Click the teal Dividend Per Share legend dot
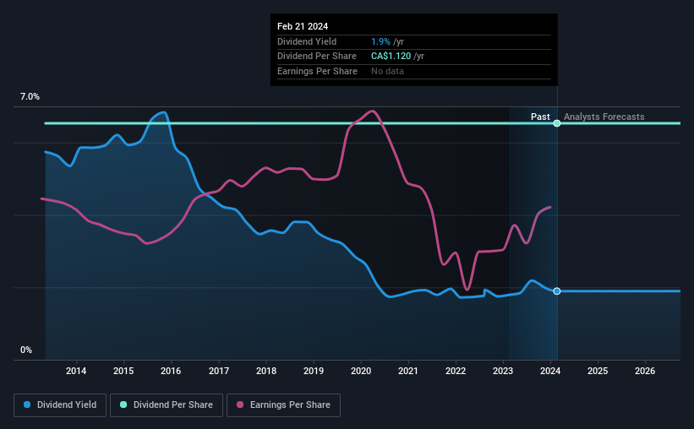694x429 pixels. (123, 405)
